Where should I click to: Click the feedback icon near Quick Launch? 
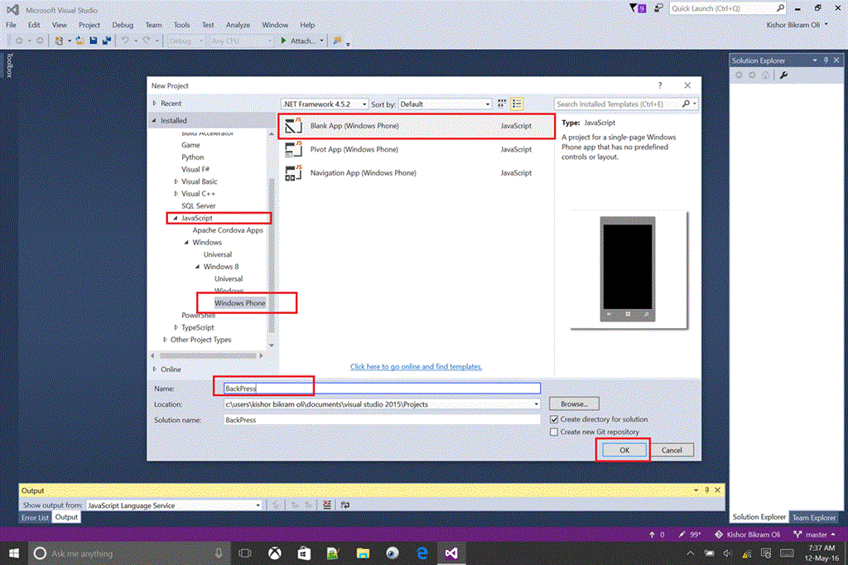pos(658,8)
